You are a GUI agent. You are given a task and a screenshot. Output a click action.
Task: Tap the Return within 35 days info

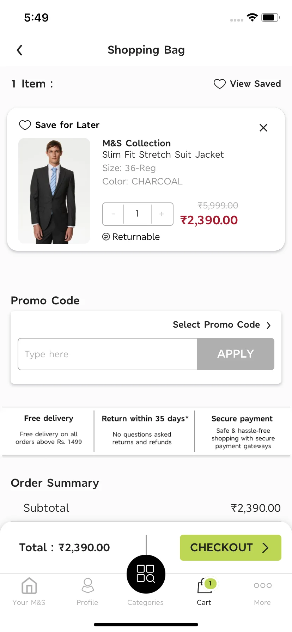145,430
